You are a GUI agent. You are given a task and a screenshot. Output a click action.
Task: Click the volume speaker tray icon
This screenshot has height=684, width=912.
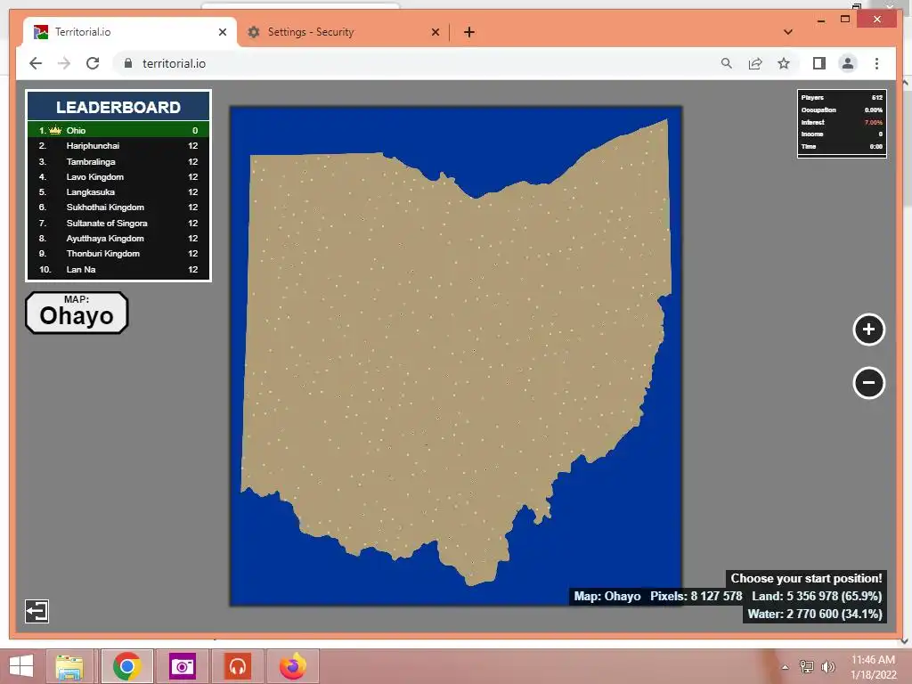[827, 666]
